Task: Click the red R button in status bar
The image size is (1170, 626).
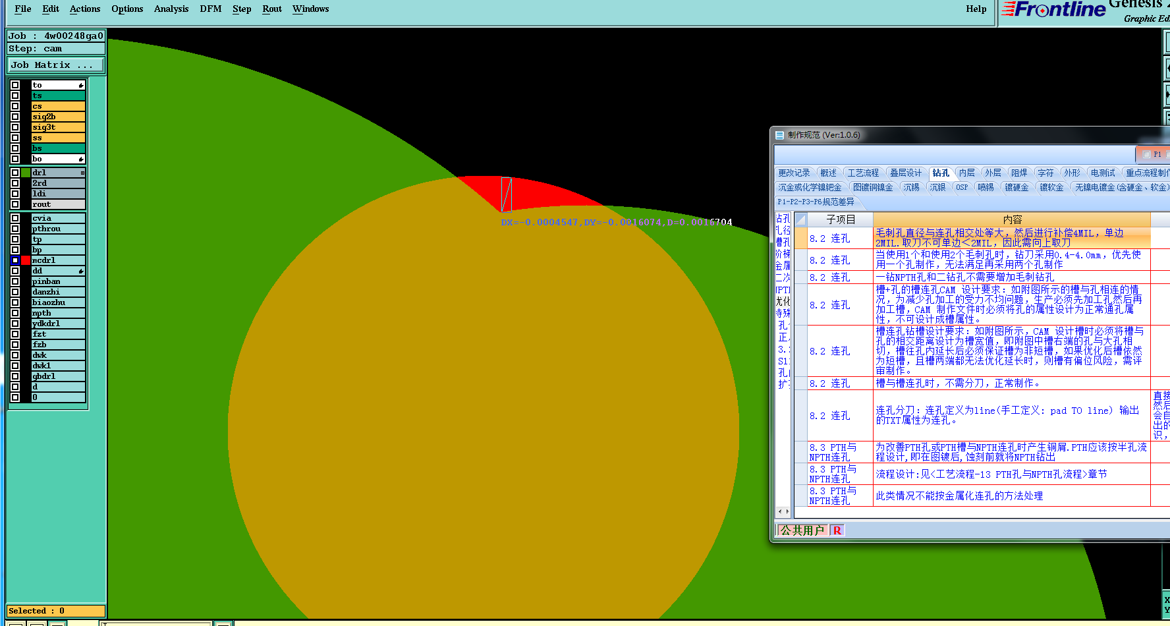Action: 837,530
